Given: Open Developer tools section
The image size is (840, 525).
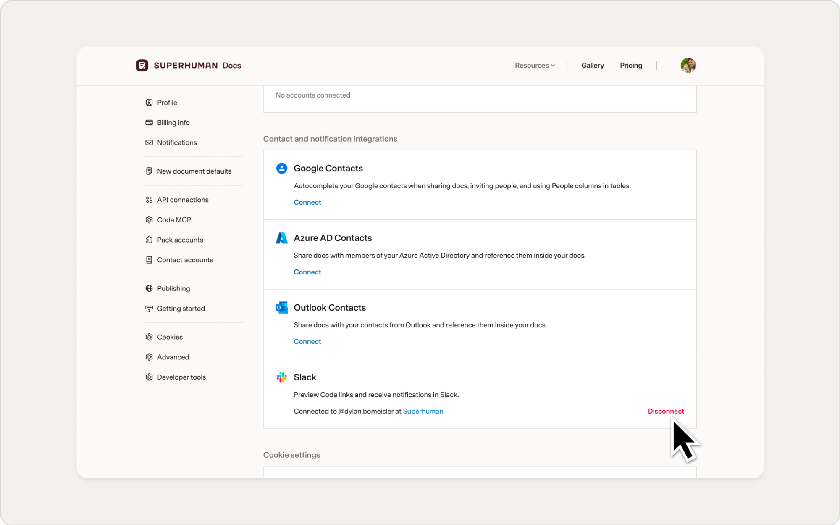Looking at the screenshot, I should [181, 377].
